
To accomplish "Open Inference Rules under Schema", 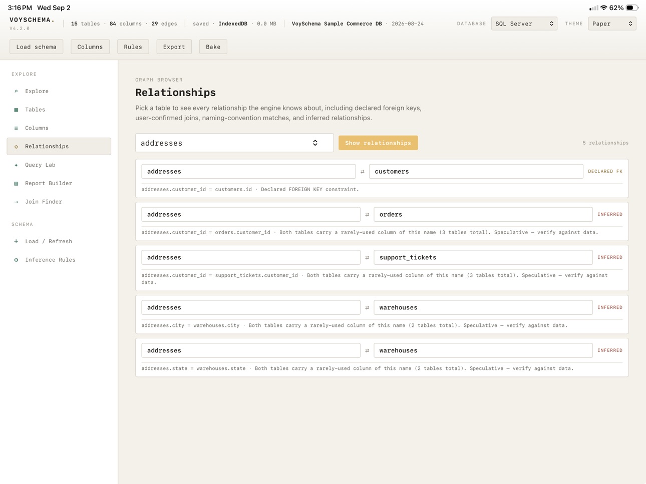I will [59, 260].
